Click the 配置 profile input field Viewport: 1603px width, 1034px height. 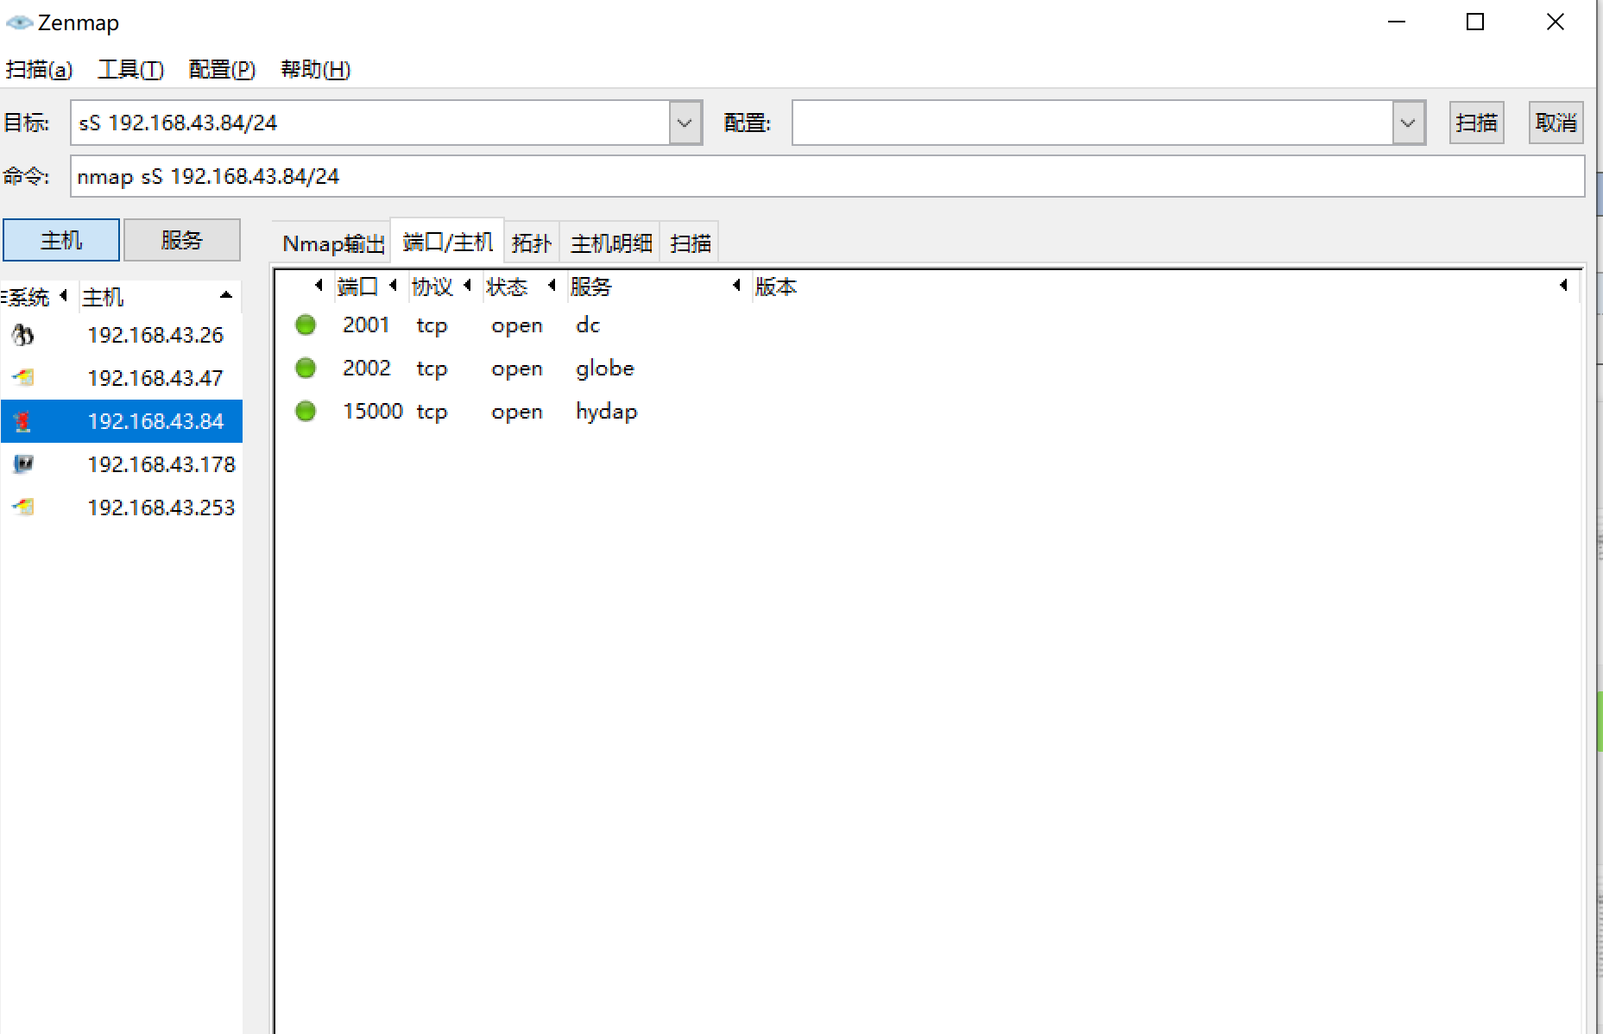click(x=1093, y=123)
